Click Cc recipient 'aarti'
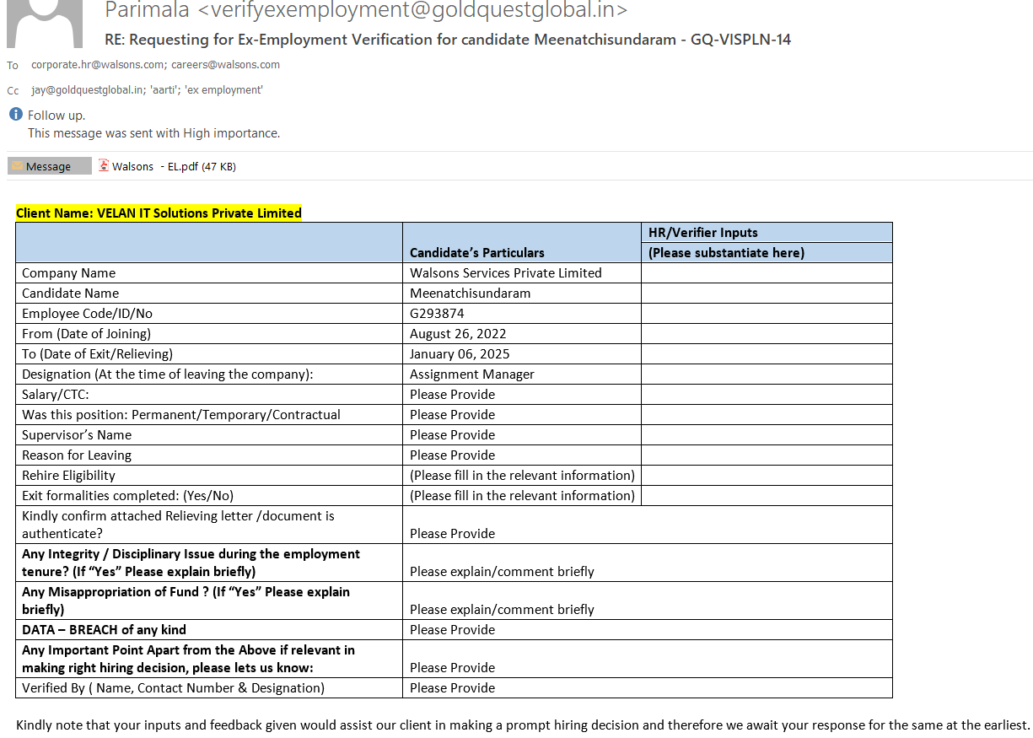Image resolution: width=1033 pixels, height=738 pixels. pyautogui.click(x=164, y=89)
